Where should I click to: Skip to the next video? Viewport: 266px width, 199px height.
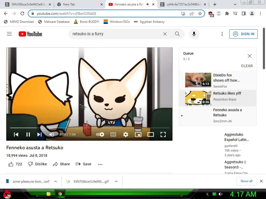[39, 134]
